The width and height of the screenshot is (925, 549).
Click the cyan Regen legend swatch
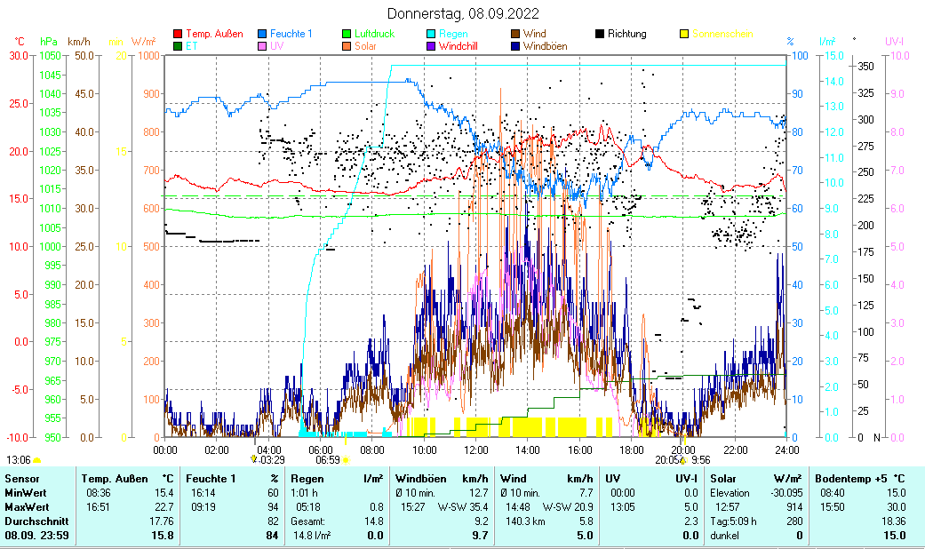pos(431,35)
